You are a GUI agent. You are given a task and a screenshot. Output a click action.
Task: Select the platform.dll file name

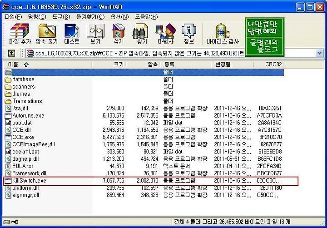click(x=25, y=188)
